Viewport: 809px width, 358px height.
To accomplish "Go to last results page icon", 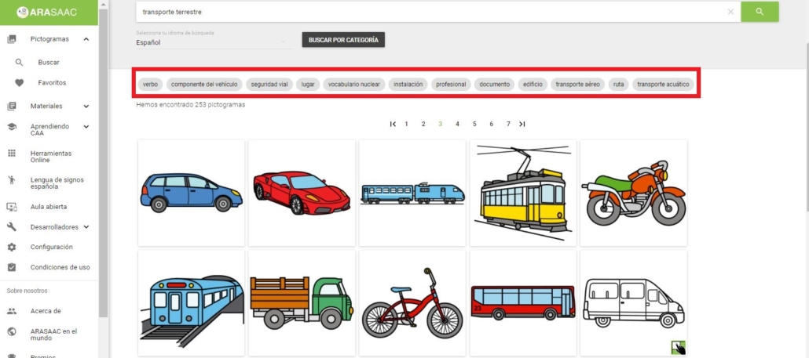I will [x=522, y=124].
